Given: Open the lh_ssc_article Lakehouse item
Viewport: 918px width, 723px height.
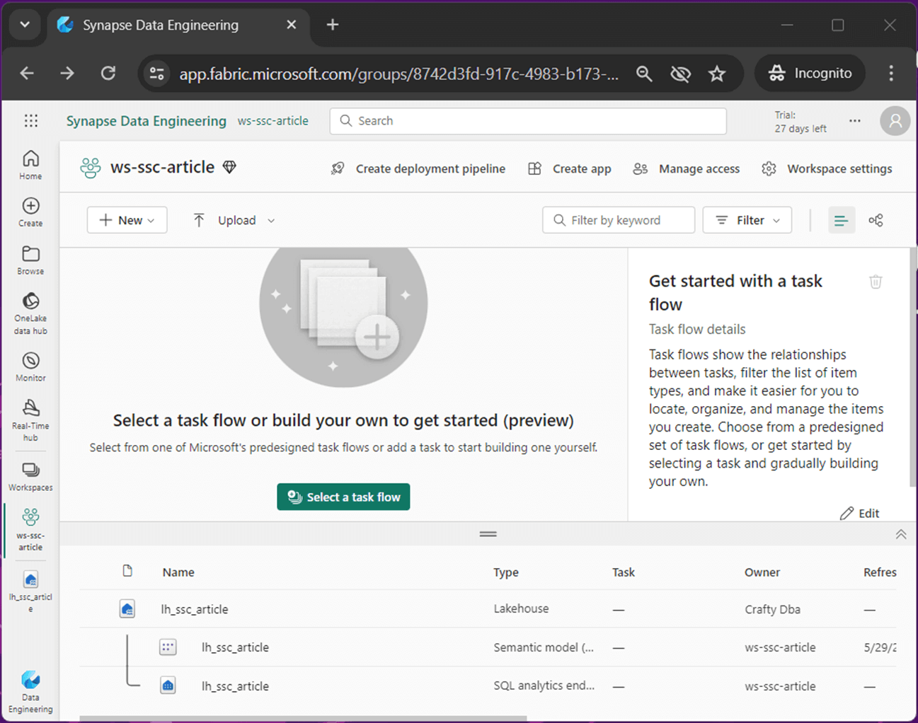Looking at the screenshot, I should (x=195, y=609).
